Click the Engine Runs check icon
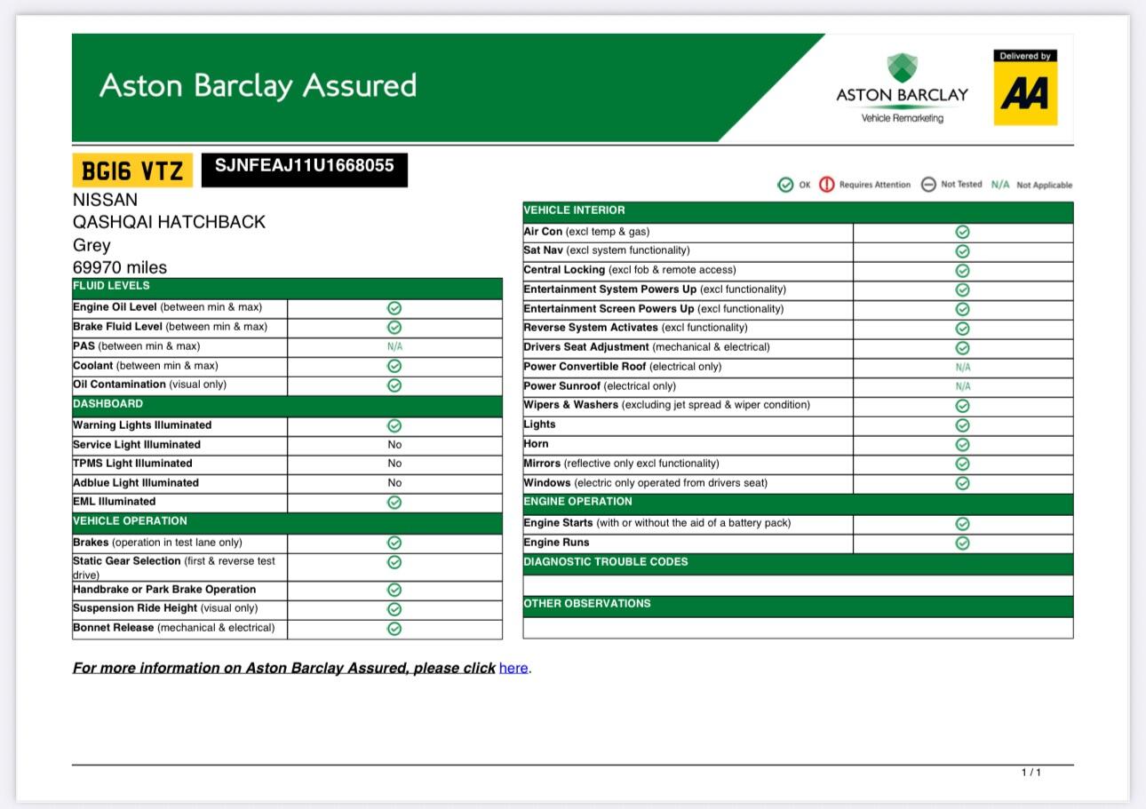 962,543
